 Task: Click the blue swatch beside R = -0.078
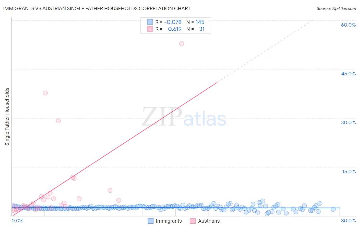pyautogui.click(x=150, y=22)
